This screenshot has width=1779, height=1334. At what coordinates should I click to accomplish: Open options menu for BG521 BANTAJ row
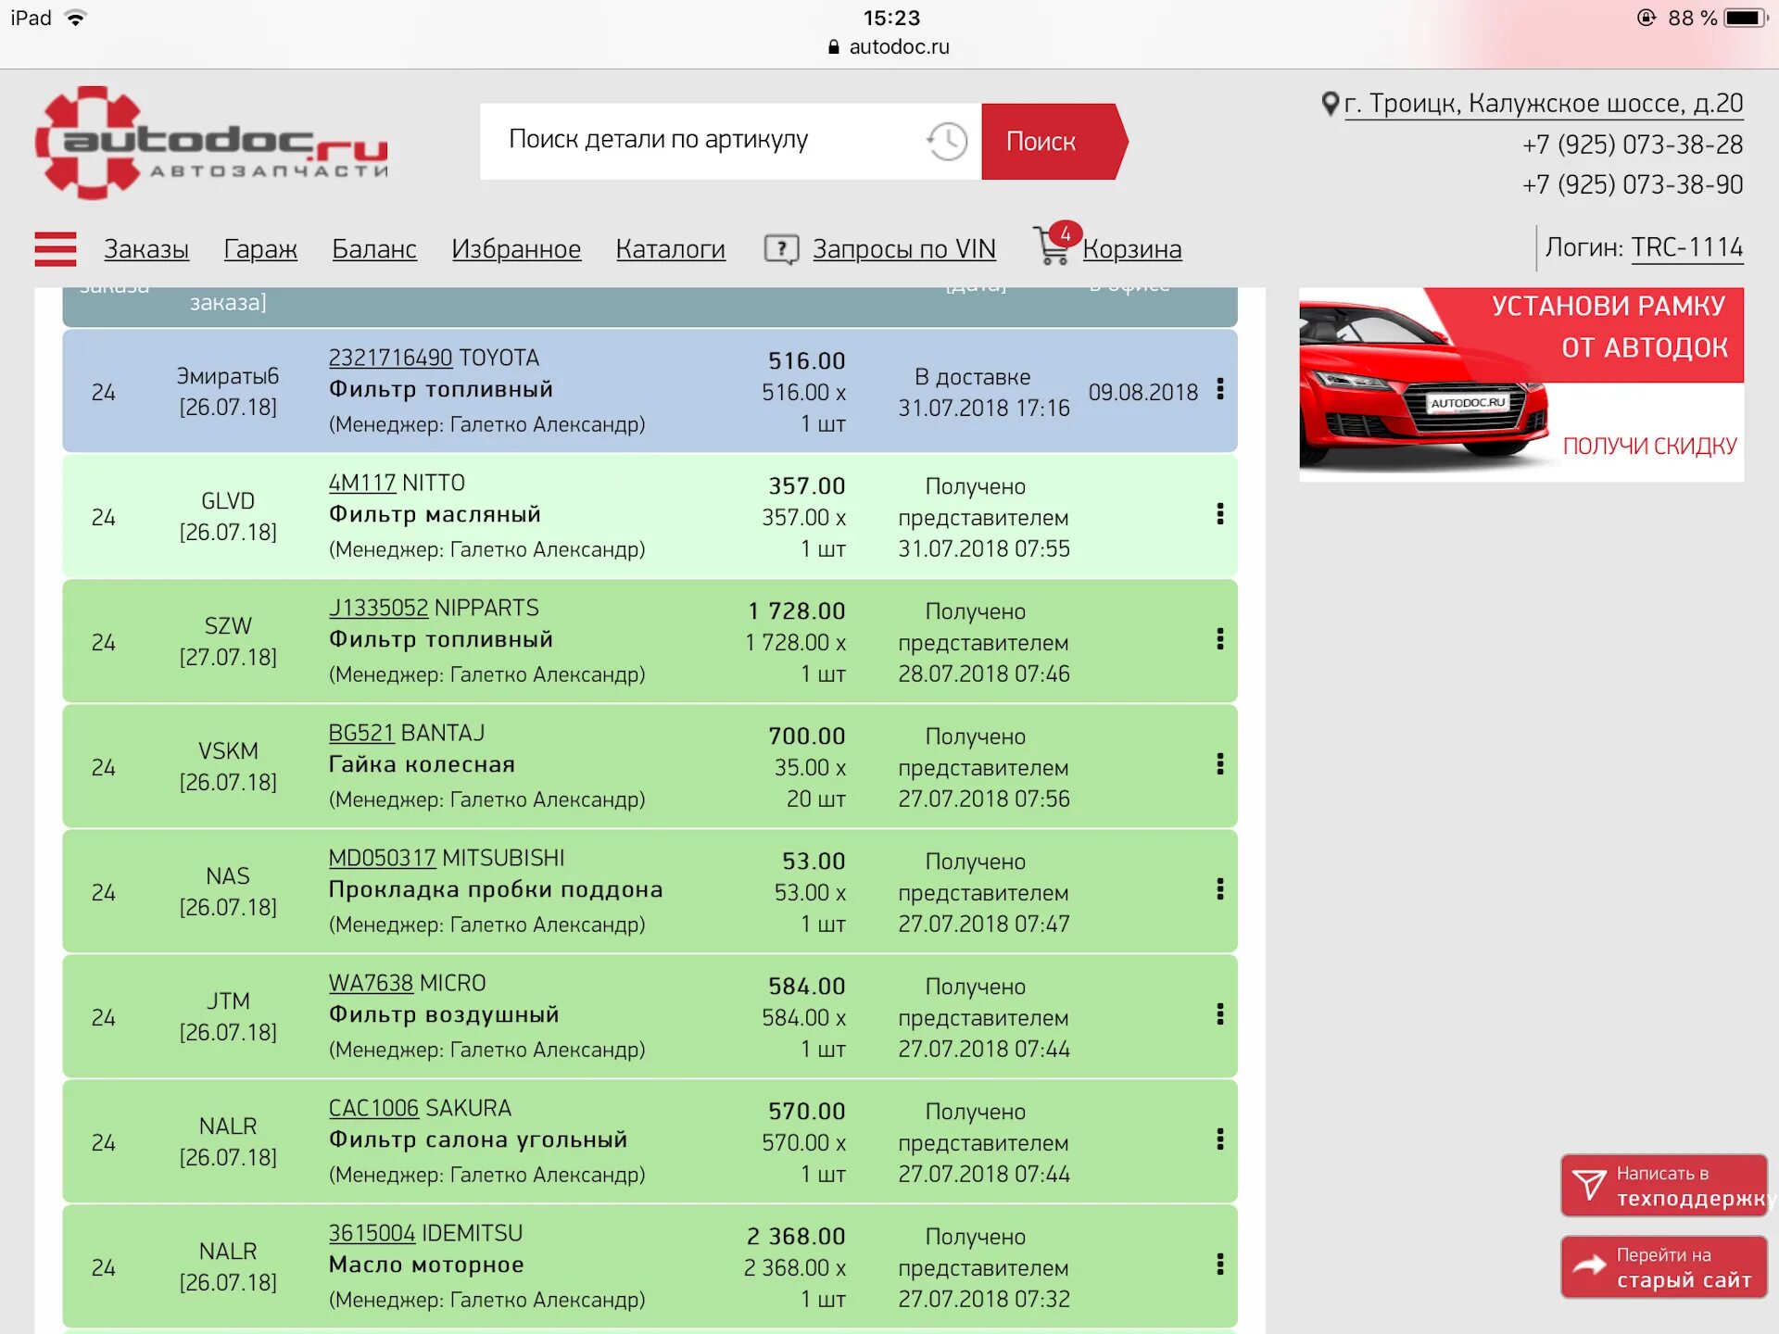coord(1219,764)
